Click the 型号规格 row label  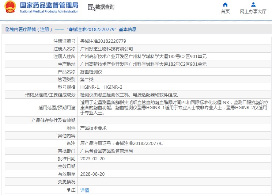click(67, 87)
